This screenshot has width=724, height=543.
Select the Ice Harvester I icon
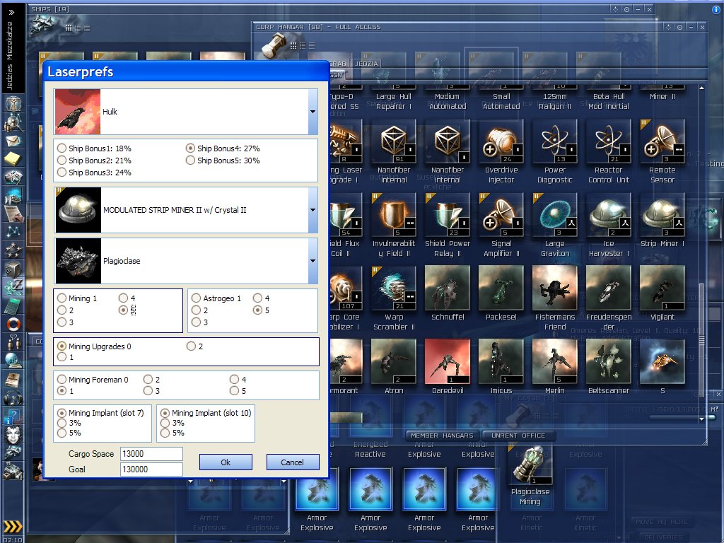click(x=608, y=215)
